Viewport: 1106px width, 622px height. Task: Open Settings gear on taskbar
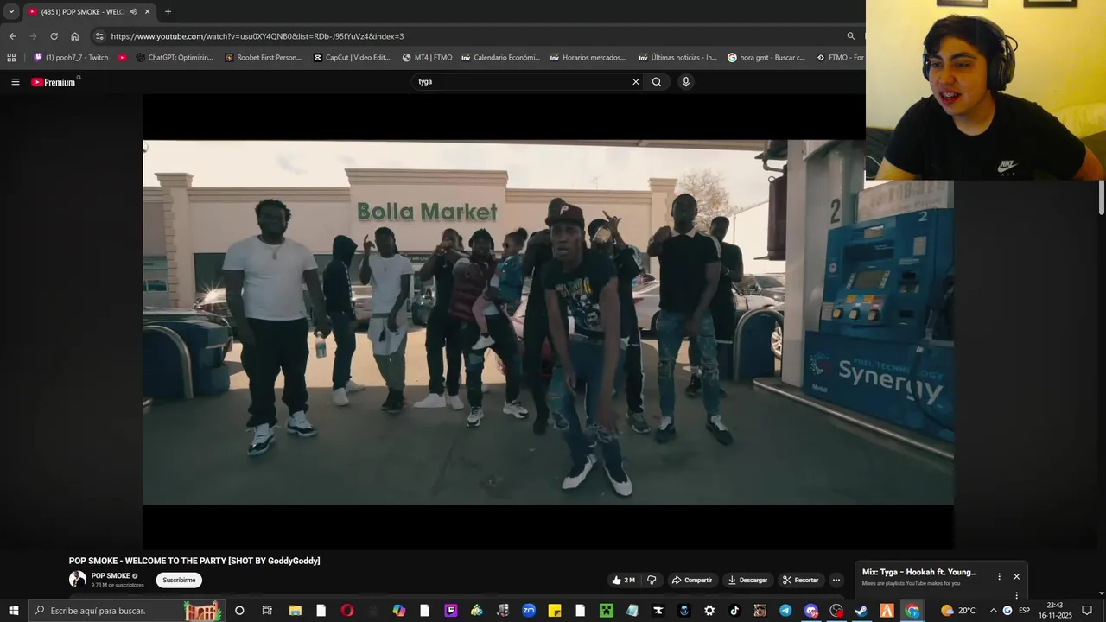[x=709, y=611]
